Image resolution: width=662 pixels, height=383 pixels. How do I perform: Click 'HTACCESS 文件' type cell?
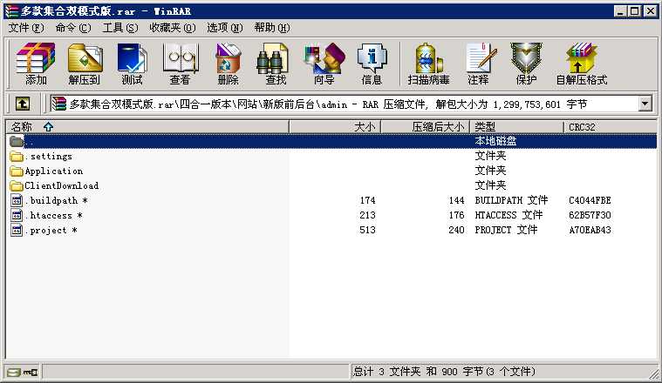pos(508,215)
